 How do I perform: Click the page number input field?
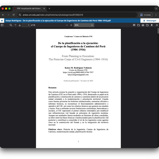point(26,25)
